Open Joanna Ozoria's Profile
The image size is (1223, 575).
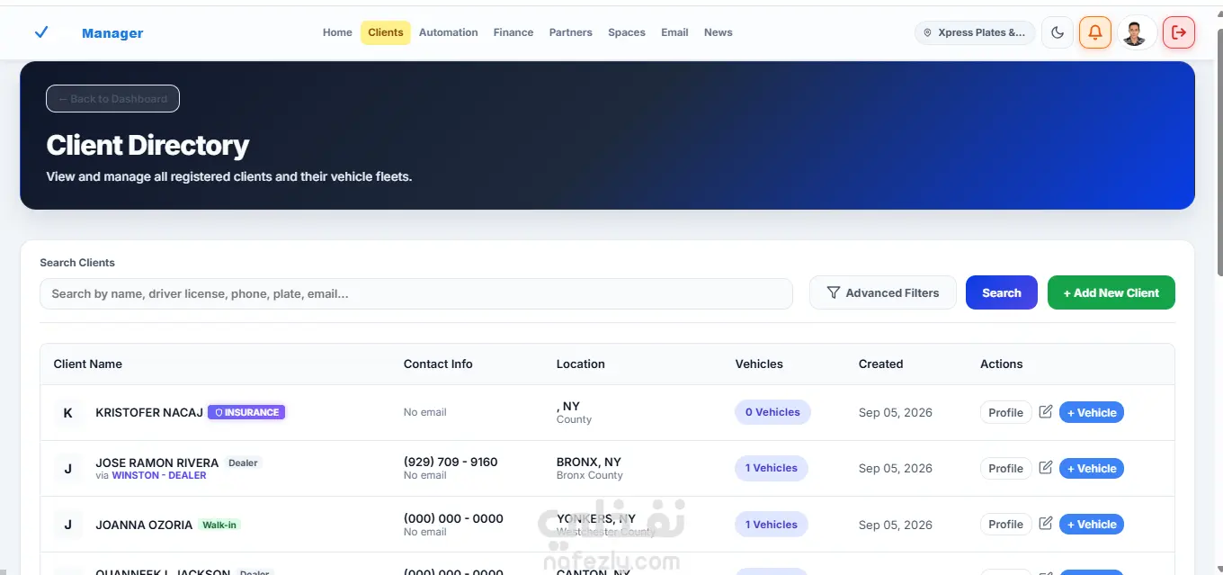pyautogui.click(x=1005, y=524)
